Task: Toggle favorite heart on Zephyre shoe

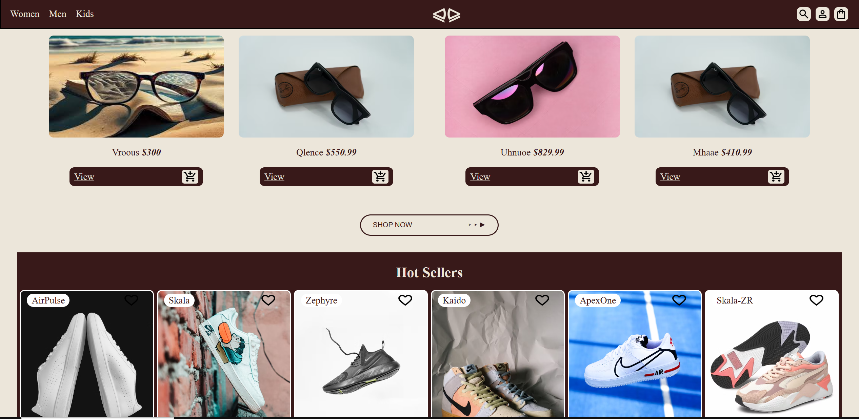Action: 405,300
